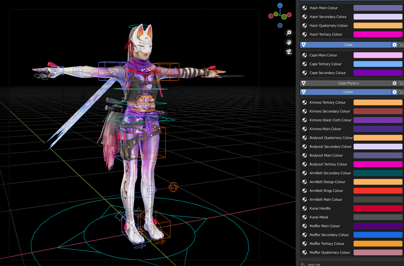Open Cape section settings gear

(395, 45)
